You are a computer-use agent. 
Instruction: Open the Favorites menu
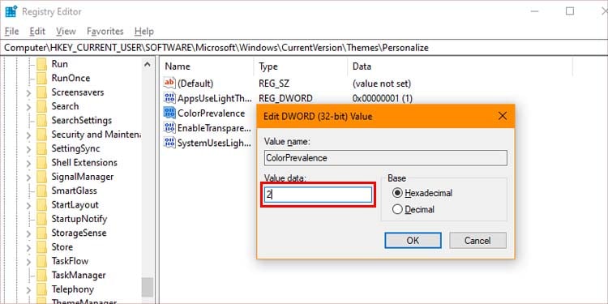[x=105, y=31]
